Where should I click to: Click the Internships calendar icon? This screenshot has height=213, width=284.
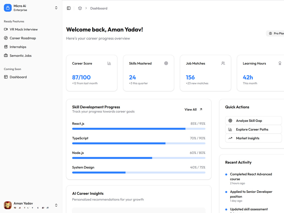click(6, 47)
